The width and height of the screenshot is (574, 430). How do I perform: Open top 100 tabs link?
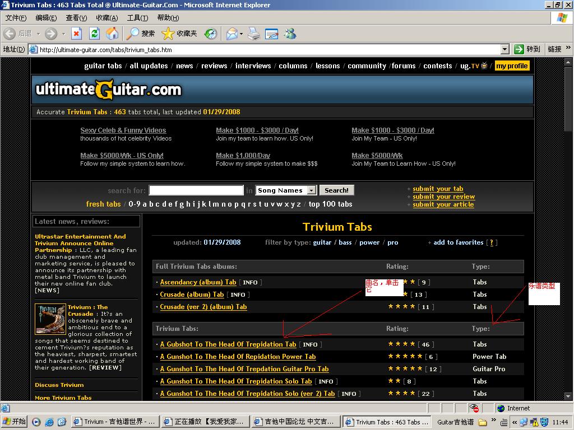(330, 204)
